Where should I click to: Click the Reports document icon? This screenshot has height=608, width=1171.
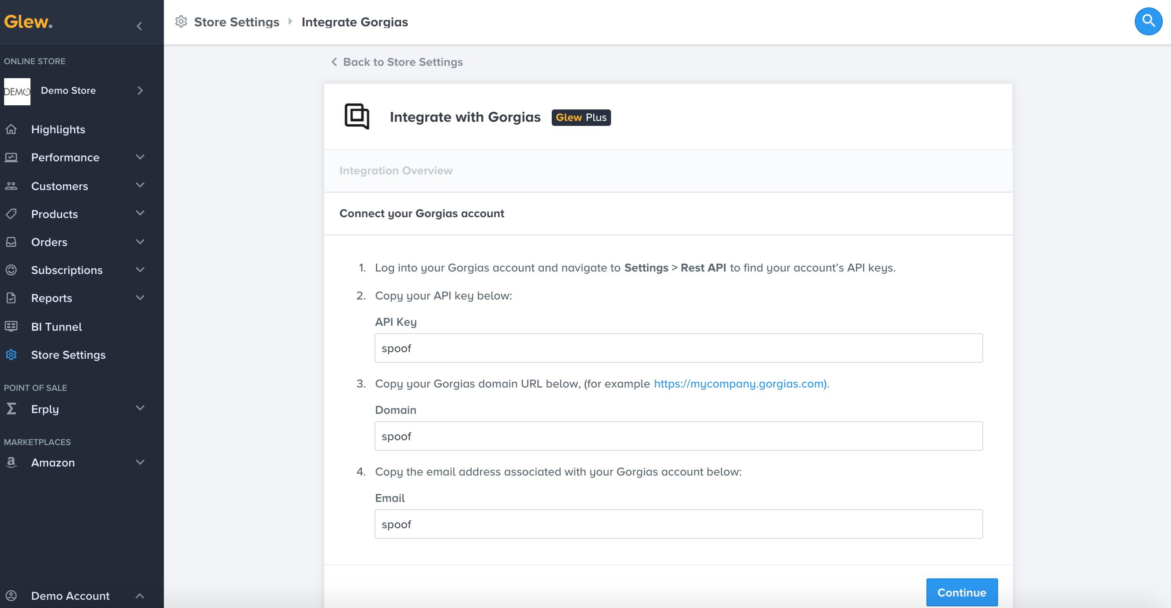(x=12, y=298)
